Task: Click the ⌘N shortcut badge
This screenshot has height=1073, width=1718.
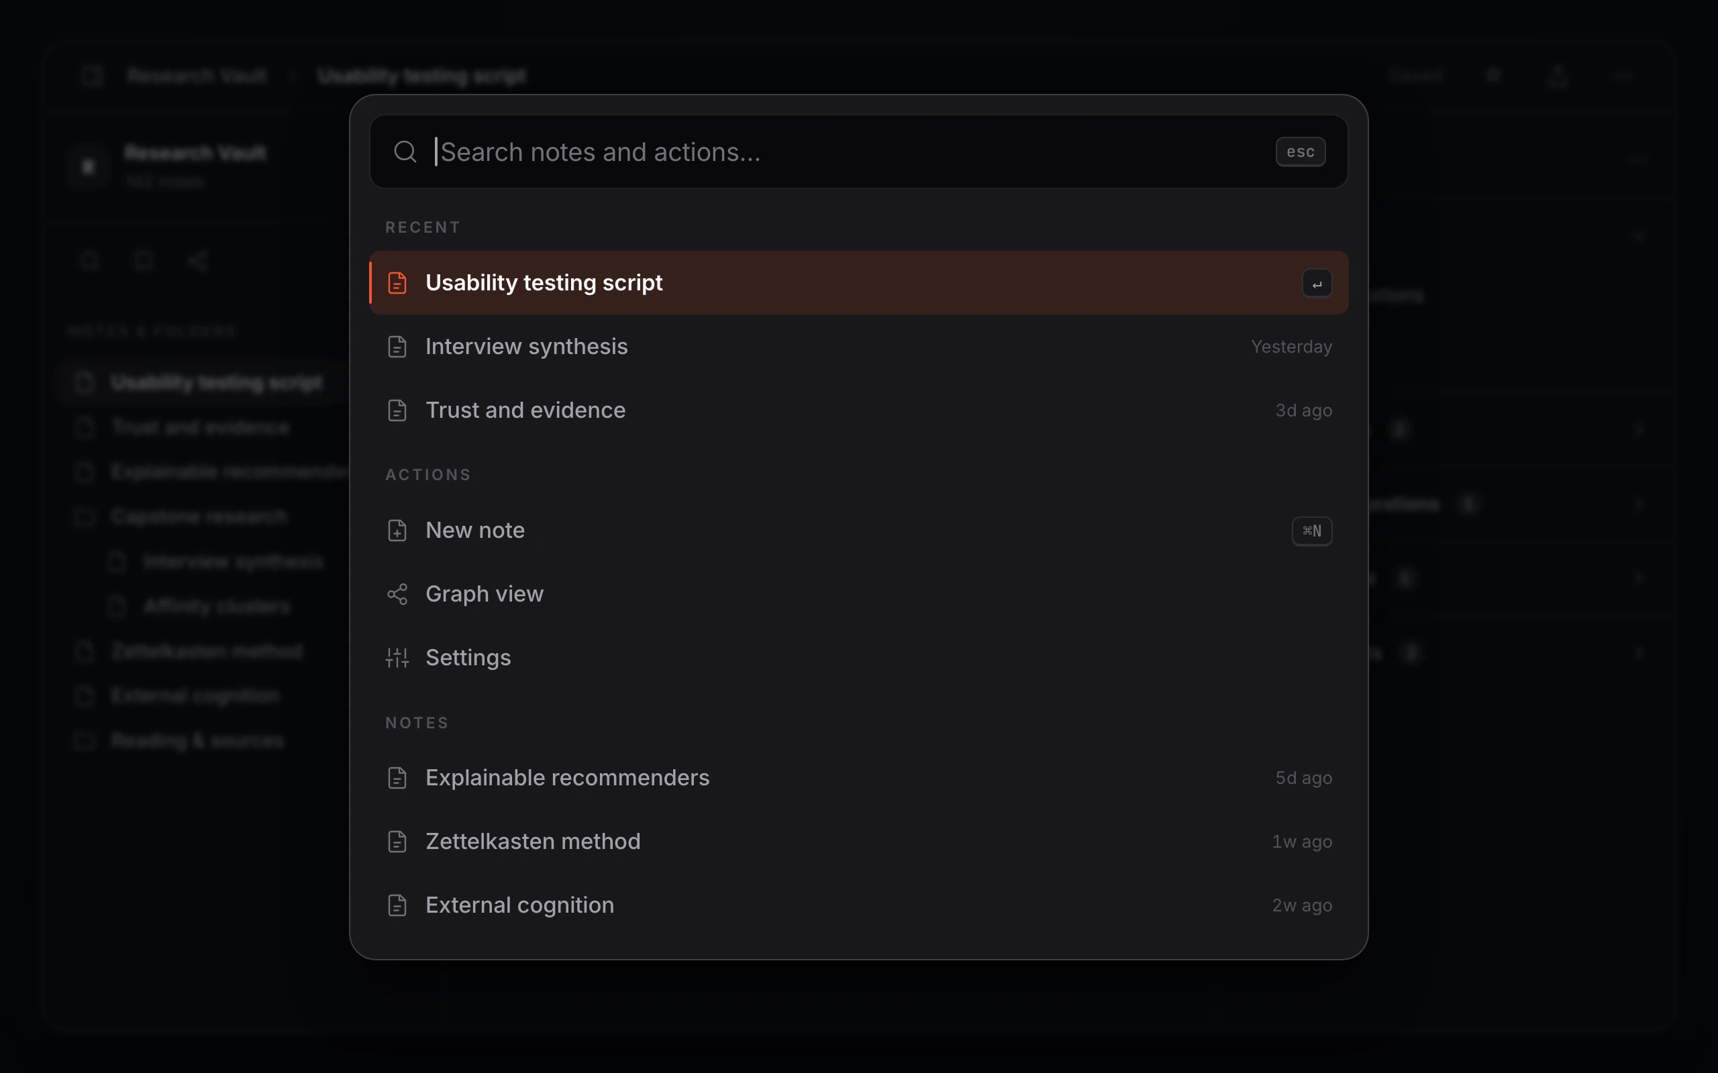Action: coord(1311,531)
